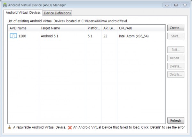Open Details... for the device
Viewport: 192px width, 137px height.
(x=176, y=75)
